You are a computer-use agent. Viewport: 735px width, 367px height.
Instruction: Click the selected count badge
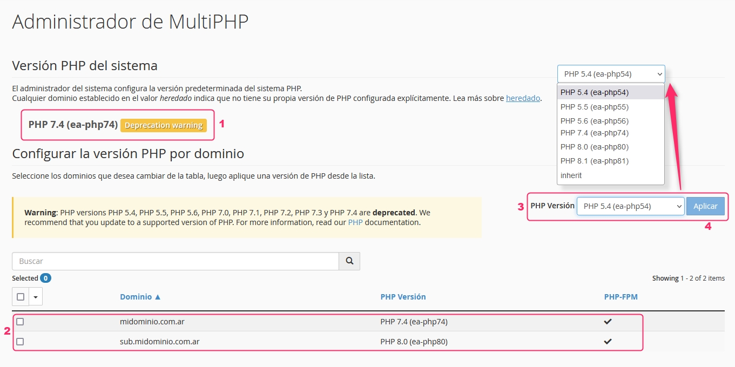point(46,278)
